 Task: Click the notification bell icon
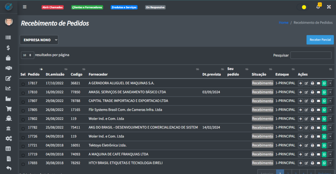[318, 7]
